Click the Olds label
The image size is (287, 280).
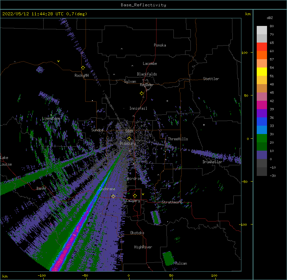coord(129,131)
